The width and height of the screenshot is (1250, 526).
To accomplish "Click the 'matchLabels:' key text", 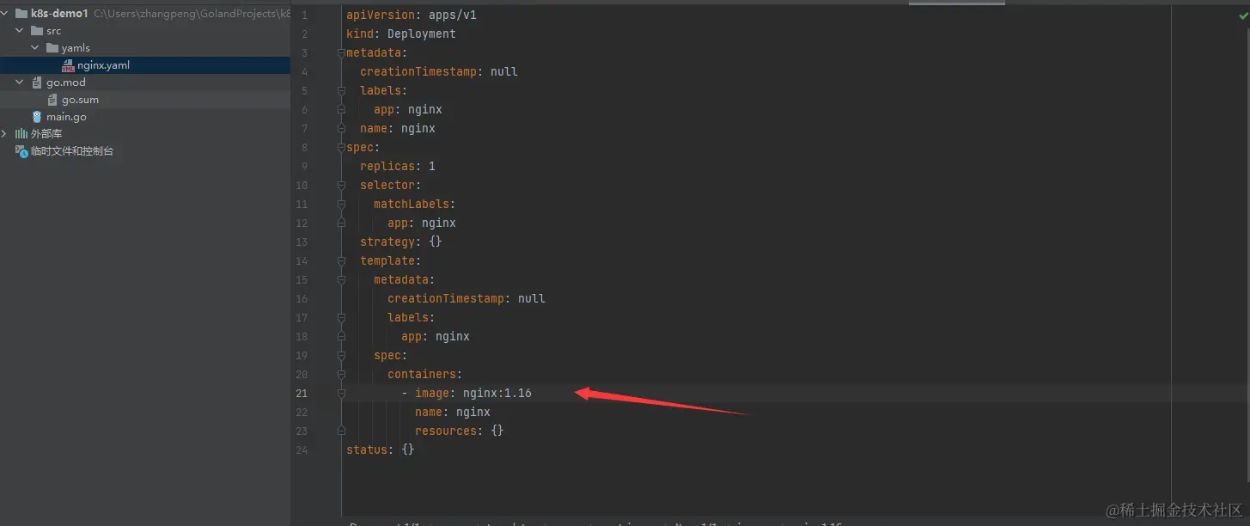I will click(x=415, y=205).
